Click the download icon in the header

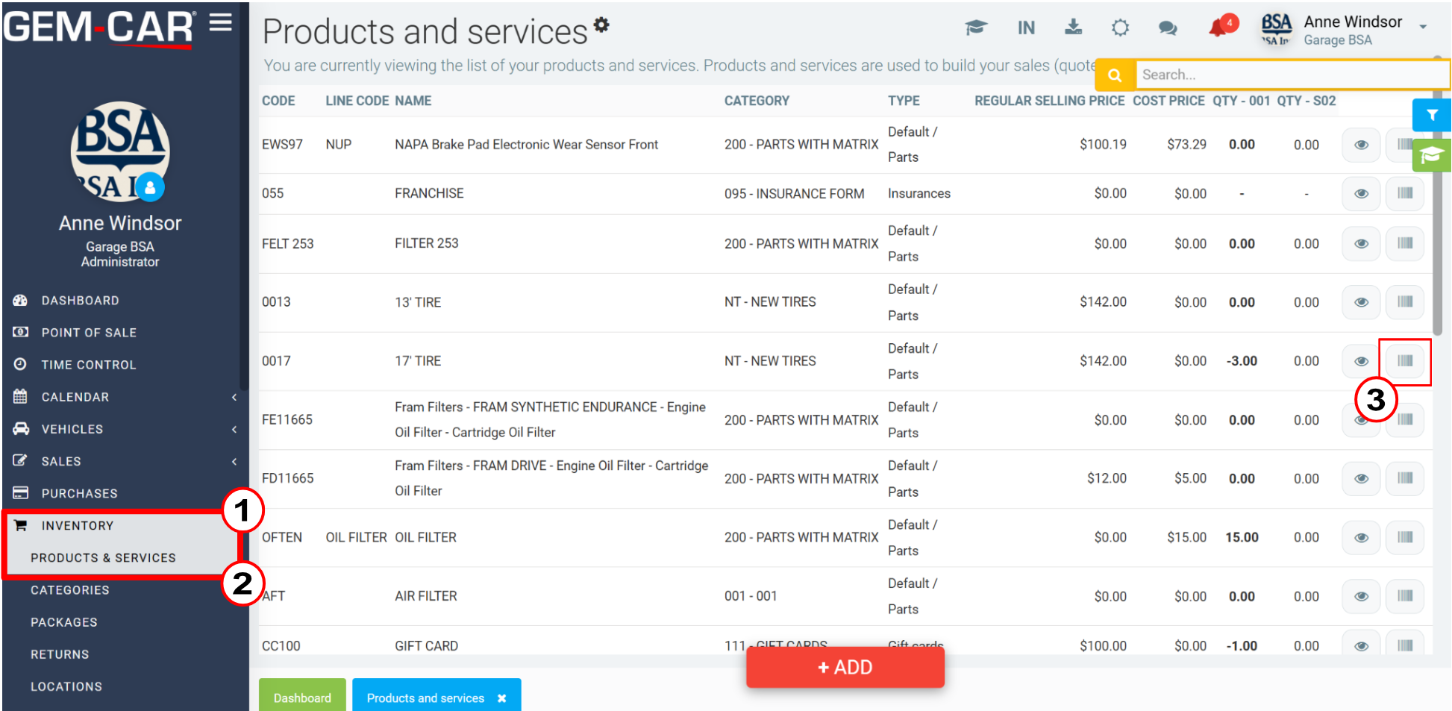(x=1073, y=28)
